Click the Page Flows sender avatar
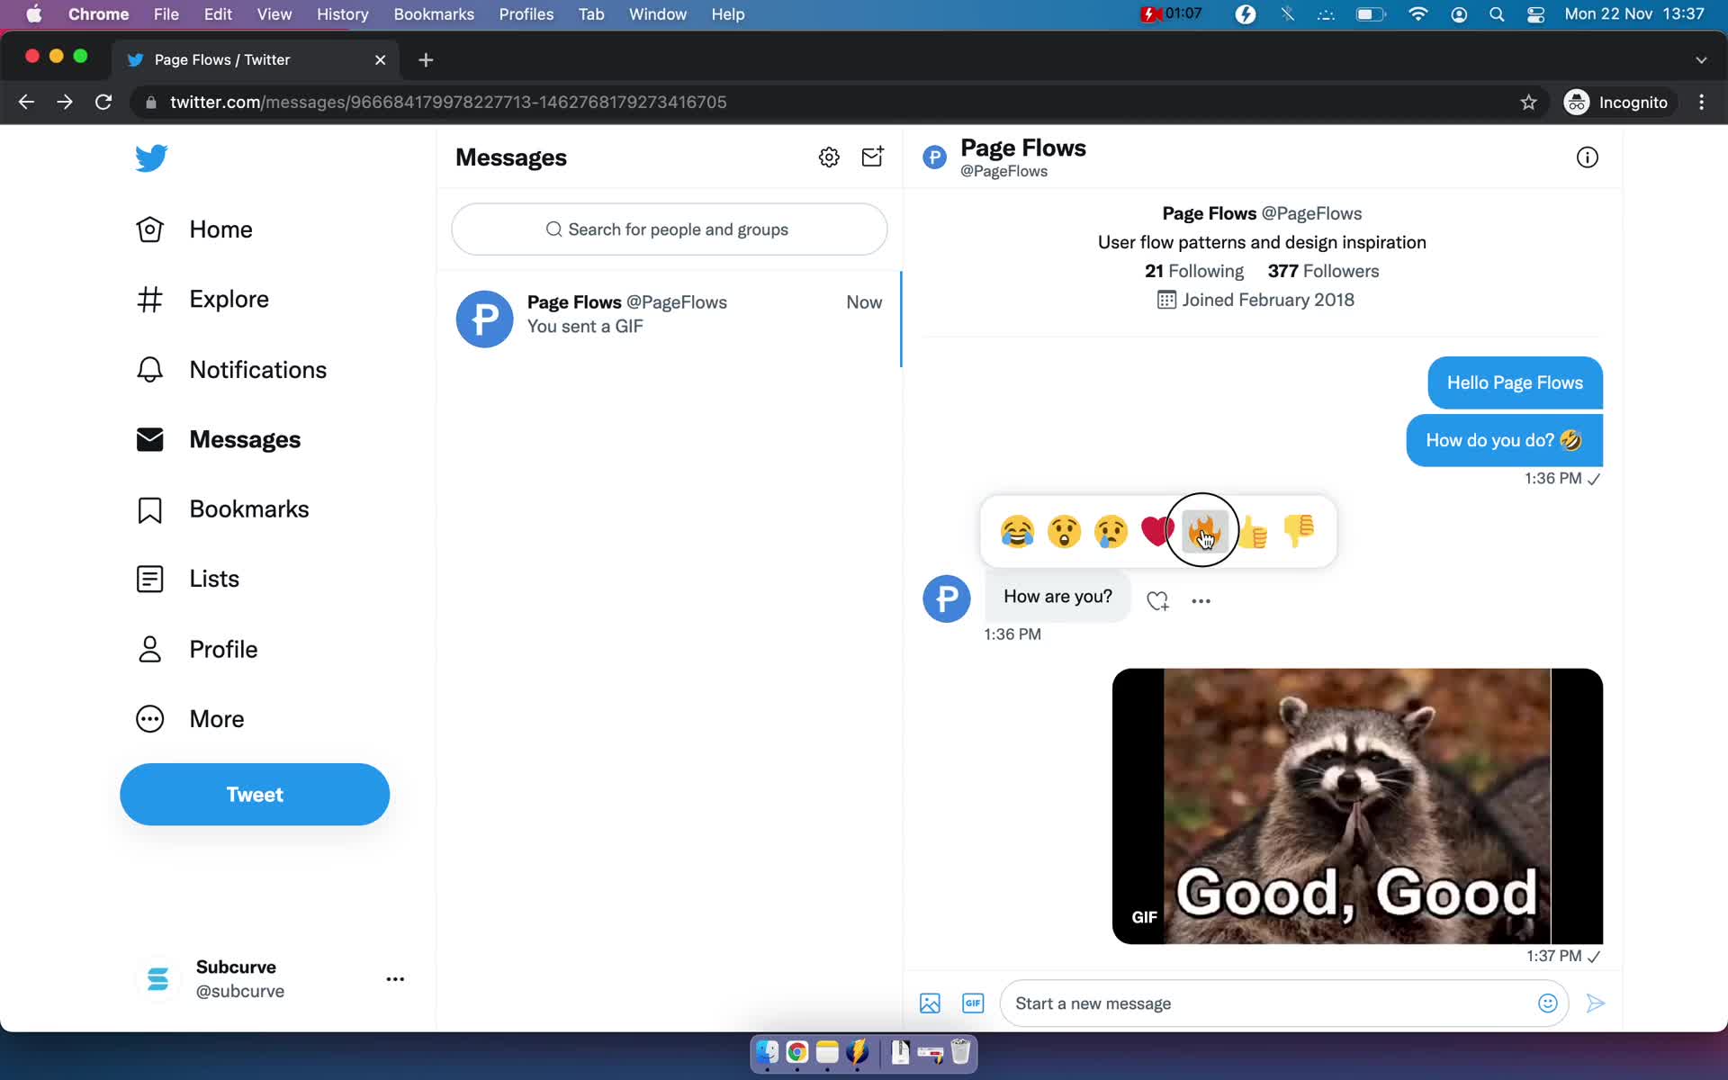The width and height of the screenshot is (1728, 1080). [x=947, y=598]
